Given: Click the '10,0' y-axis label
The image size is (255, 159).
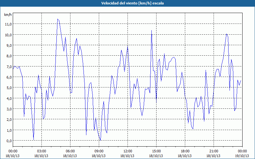Looking at the screenshot, I should pos(9,35).
